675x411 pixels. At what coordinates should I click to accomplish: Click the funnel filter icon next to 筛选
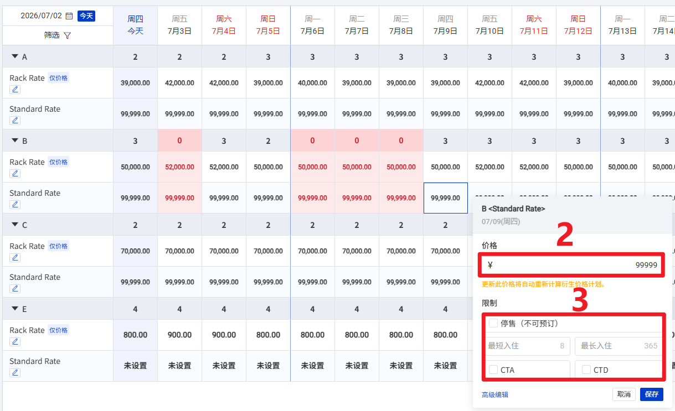click(68, 35)
